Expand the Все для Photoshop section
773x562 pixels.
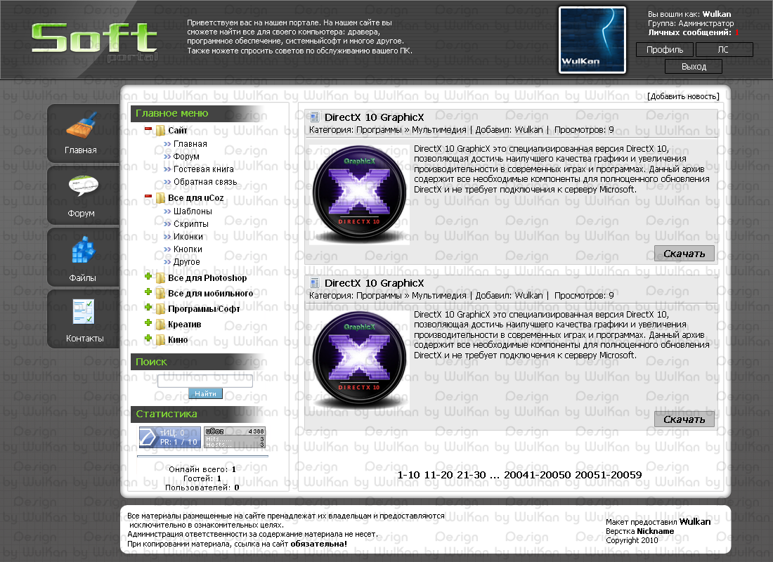pyautogui.click(x=148, y=276)
